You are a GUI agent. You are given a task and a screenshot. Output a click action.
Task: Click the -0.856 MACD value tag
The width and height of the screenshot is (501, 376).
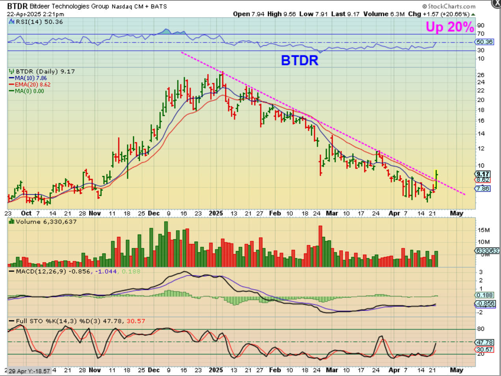click(485, 304)
